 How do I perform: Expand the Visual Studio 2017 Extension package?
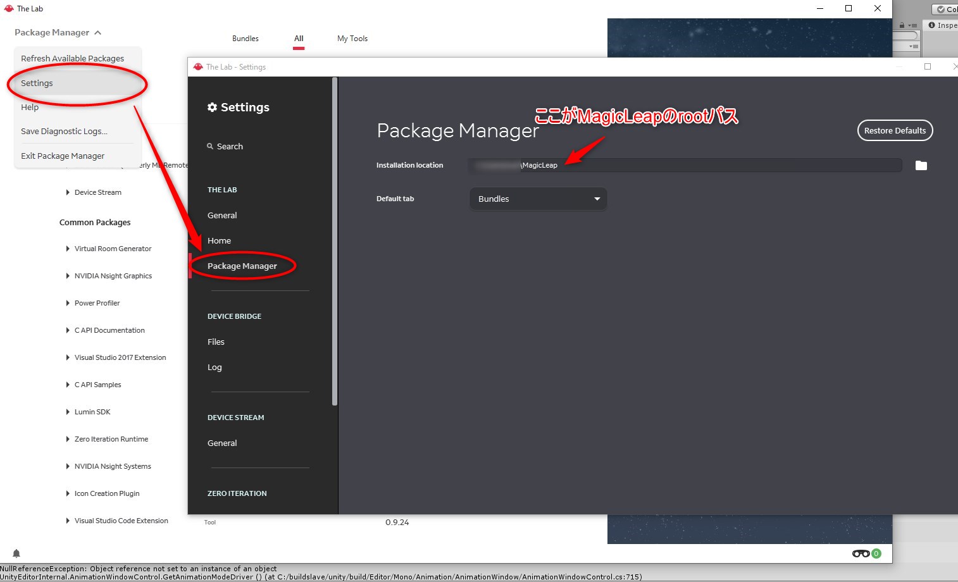(68, 357)
